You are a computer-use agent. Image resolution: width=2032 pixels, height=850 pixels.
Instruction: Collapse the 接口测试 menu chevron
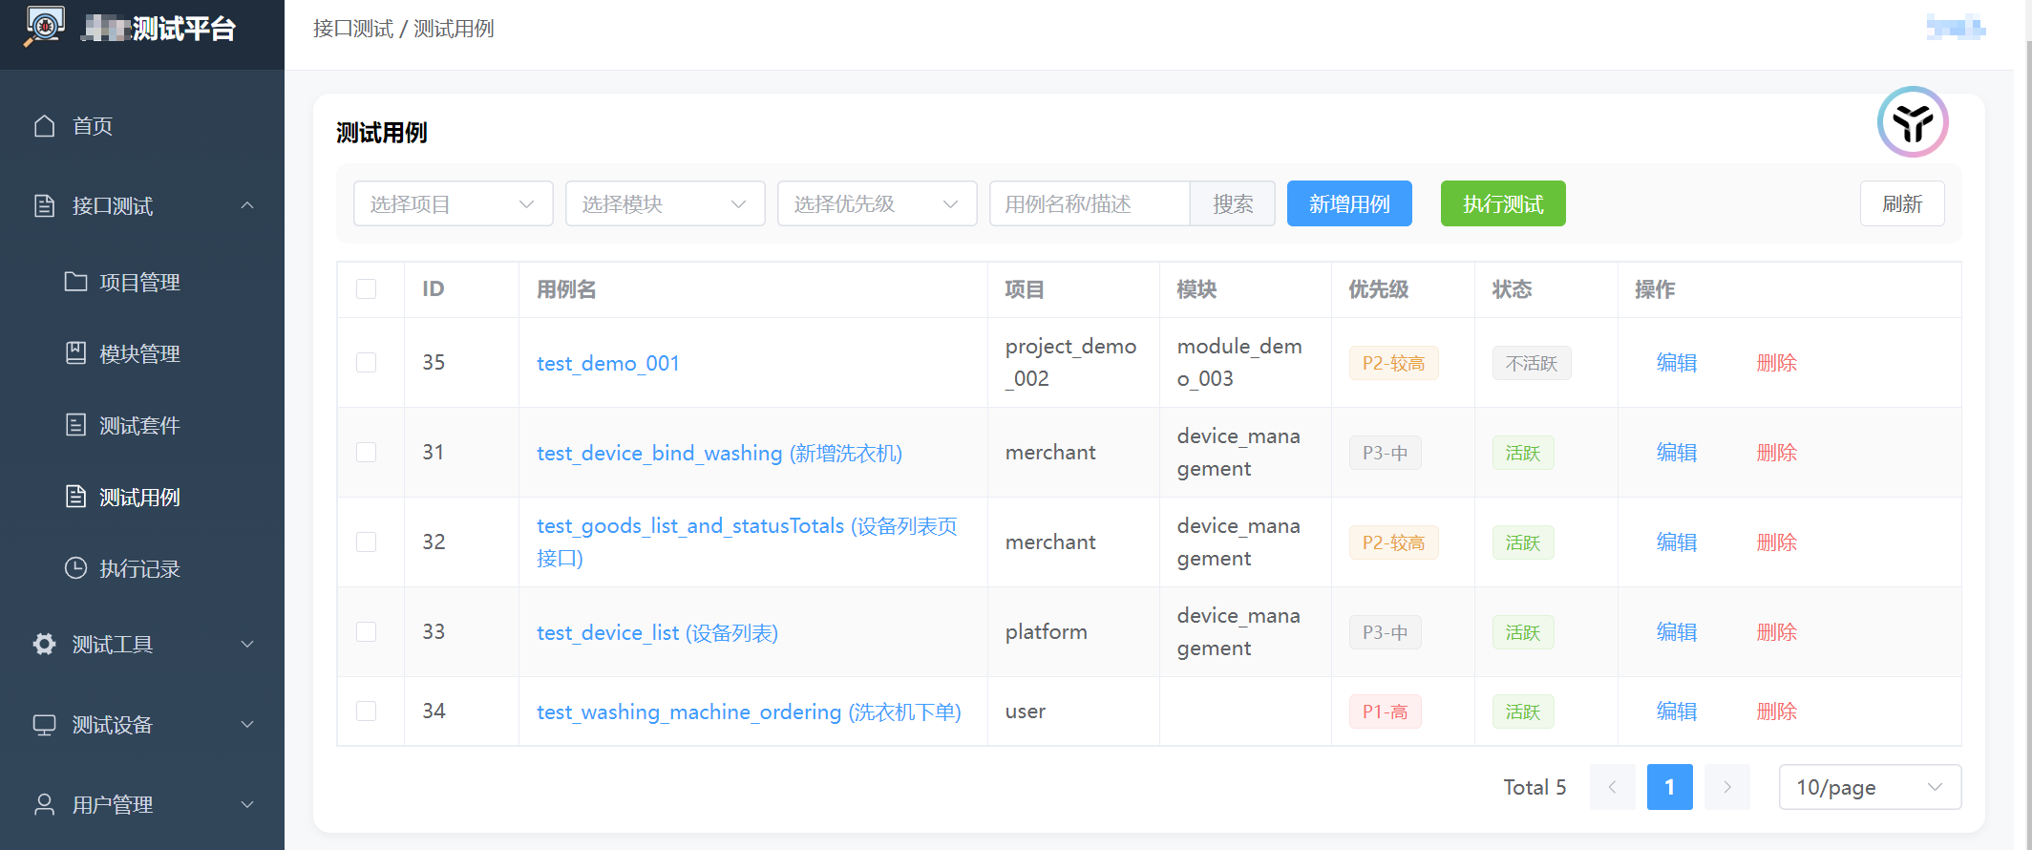(x=247, y=205)
